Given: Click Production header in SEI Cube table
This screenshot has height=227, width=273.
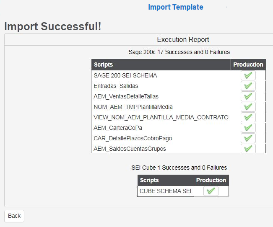Looking at the screenshot, I should pyautogui.click(x=211, y=180).
